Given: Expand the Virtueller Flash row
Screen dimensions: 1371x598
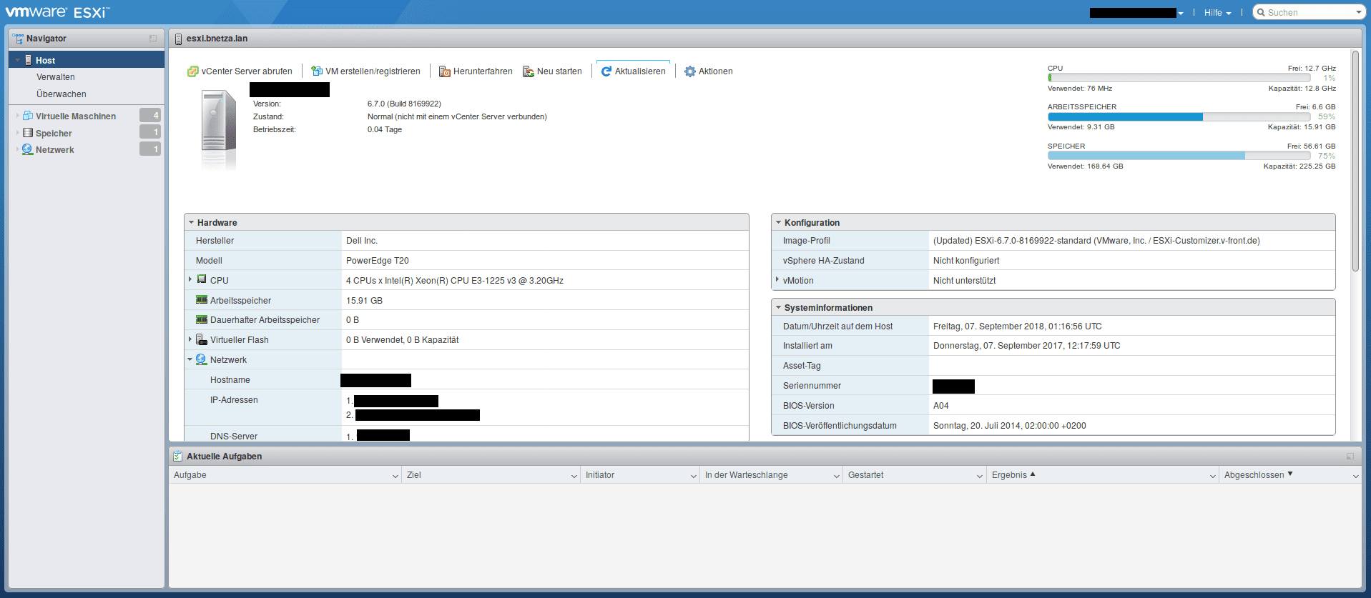Looking at the screenshot, I should point(190,339).
